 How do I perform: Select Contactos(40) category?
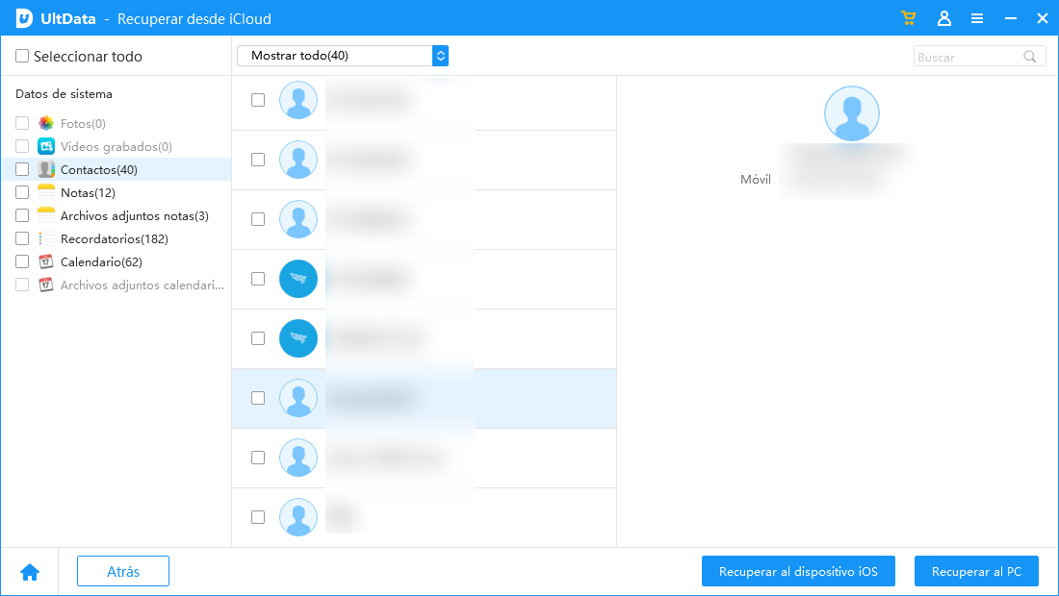98,170
